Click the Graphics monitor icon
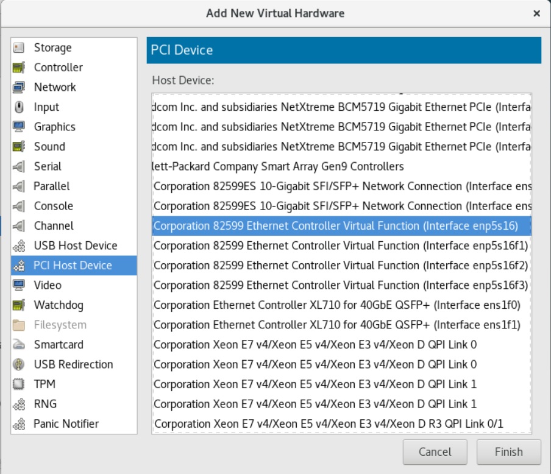 (19, 127)
